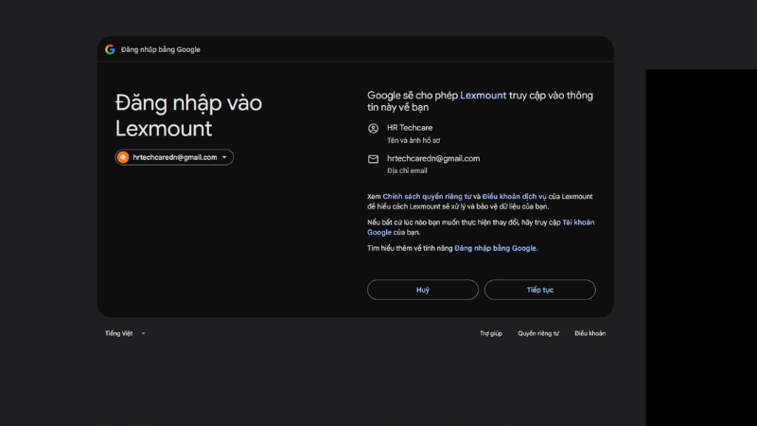757x426 pixels.
Task: Open the Quyền riêng tư footer link
Action: tap(538, 333)
